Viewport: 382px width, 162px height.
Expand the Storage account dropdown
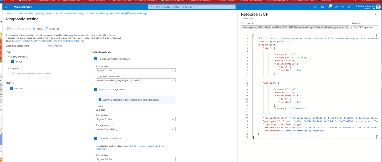point(135,129)
